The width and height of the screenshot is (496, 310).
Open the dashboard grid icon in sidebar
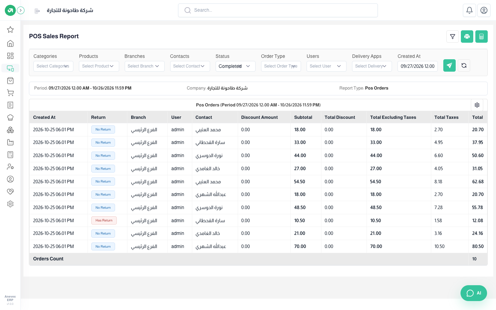[10, 56]
